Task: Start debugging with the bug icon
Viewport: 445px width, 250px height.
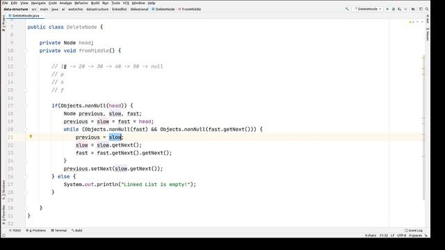Action: (x=394, y=9)
